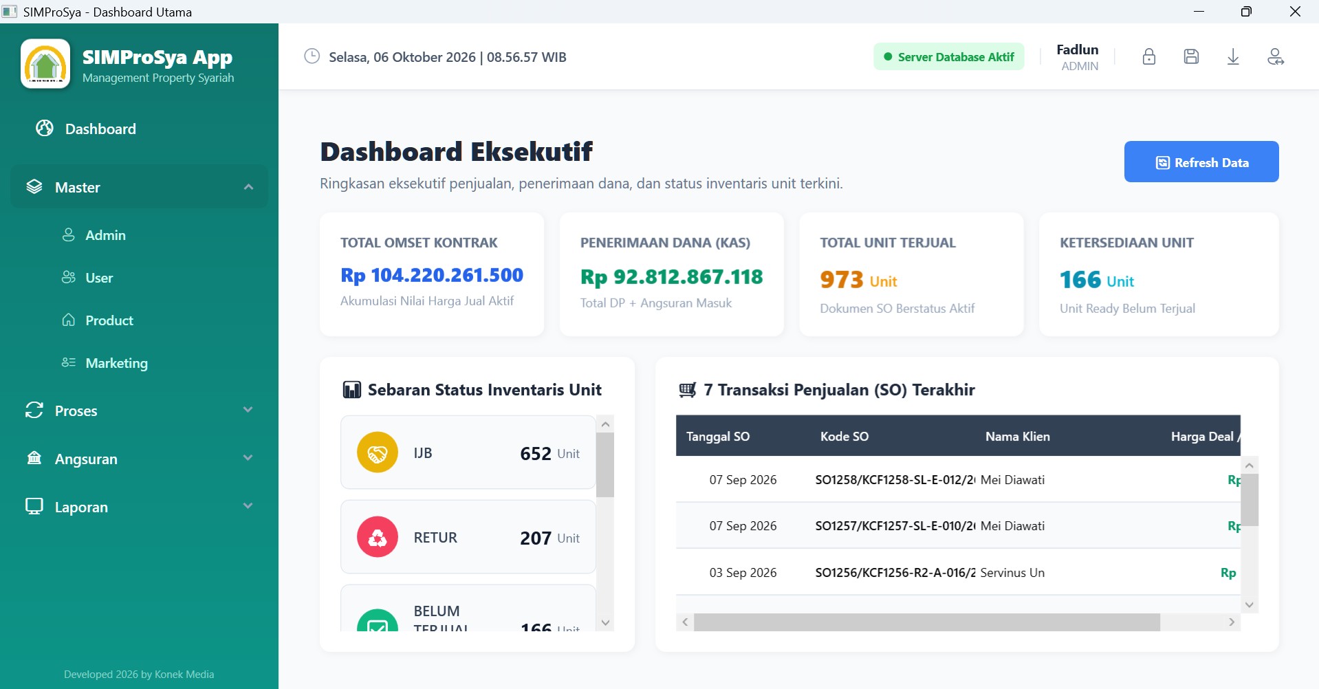The image size is (1319, 689).
Task: Expand the Laporan menu section
Action: tap(140, 507)
